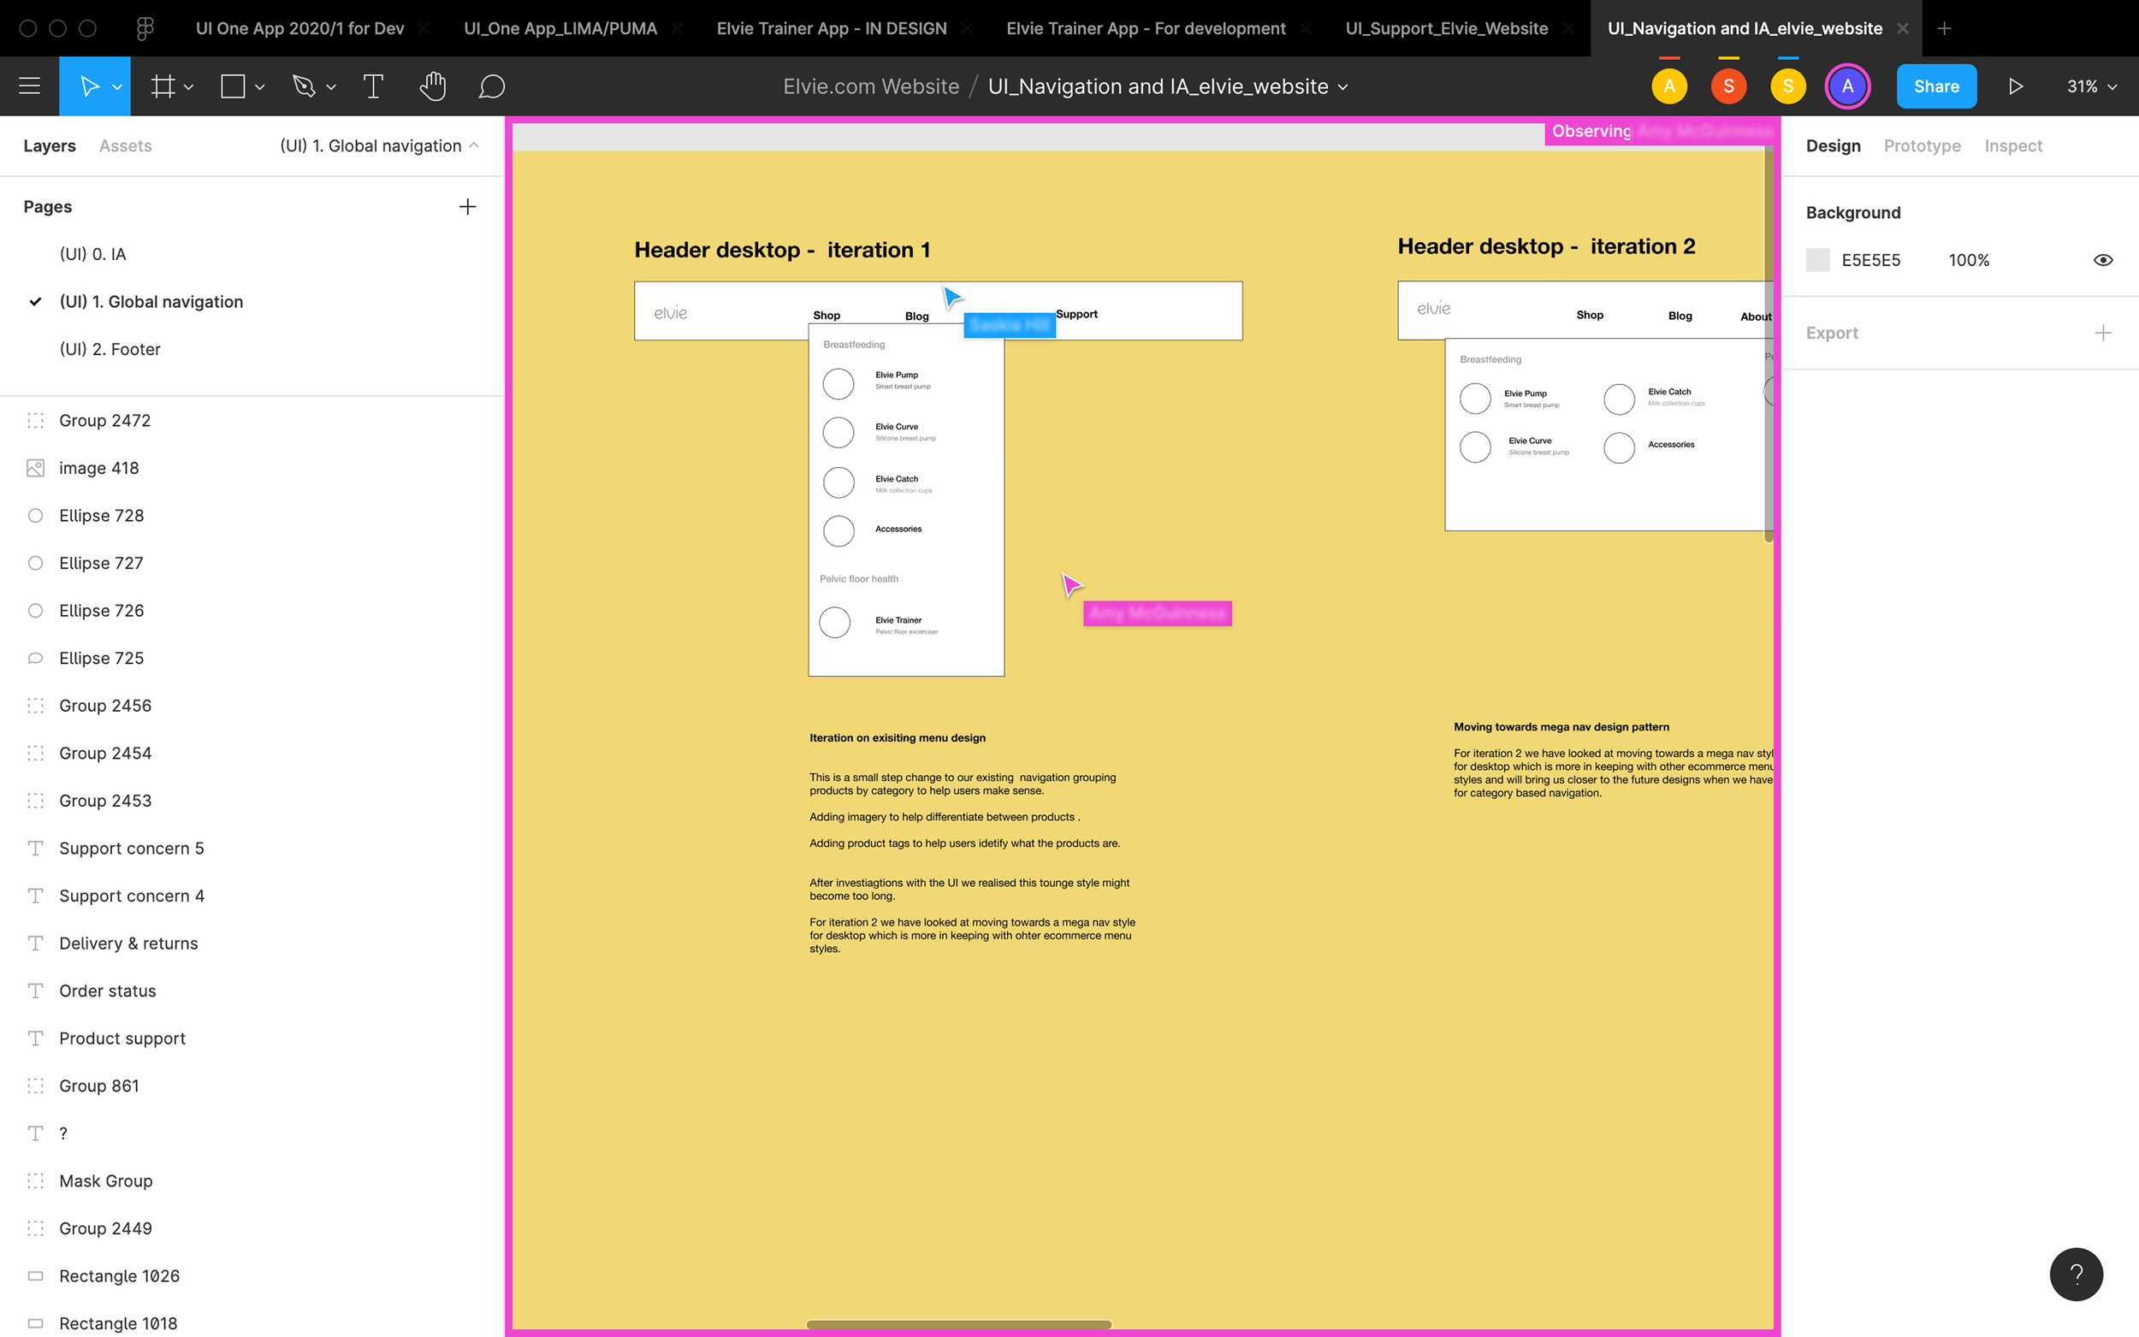The width and height of the screenshot is (2139, 1337).
Task: Select the Move tool arrow
Action: tap(88, 86)
